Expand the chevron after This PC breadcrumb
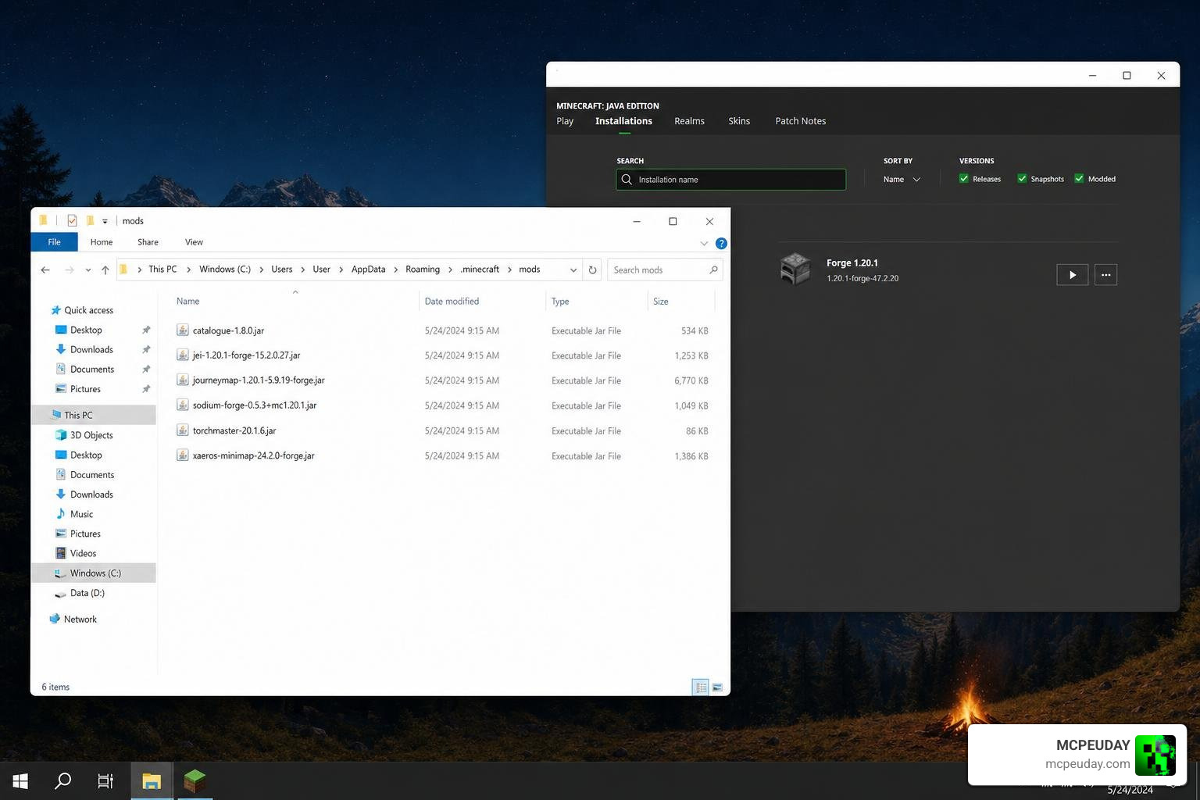 (188, 270)
